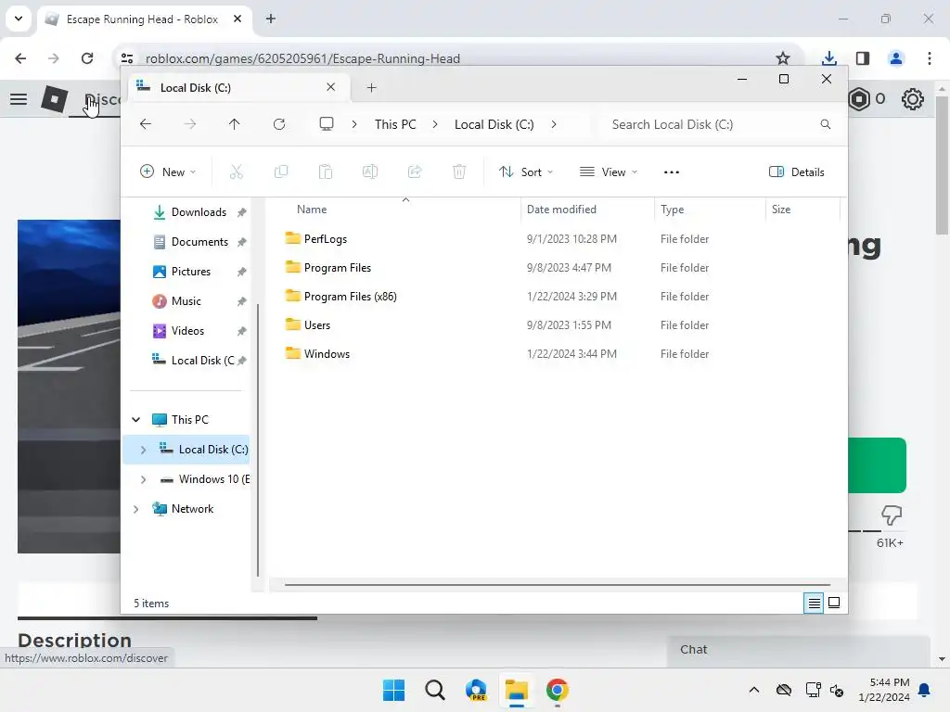Close the Escape Running Head Chrome tab
The height and width of the screenshot is (712, 950).
pyautogui.click(x=237, y=19)
